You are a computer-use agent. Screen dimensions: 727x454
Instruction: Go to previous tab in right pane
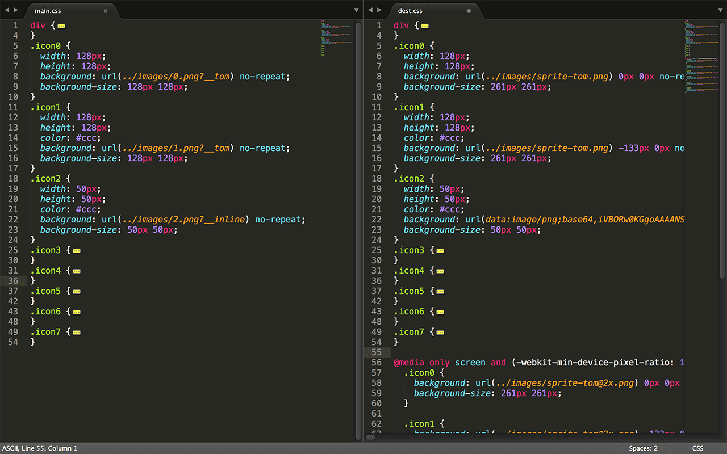[370, 10]
